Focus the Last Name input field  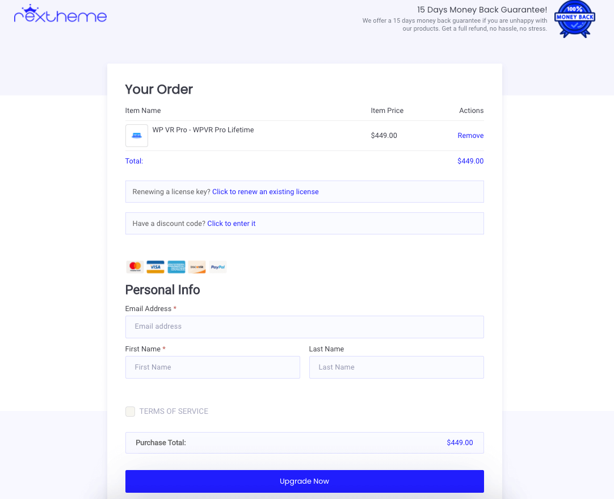click(396, 367)
